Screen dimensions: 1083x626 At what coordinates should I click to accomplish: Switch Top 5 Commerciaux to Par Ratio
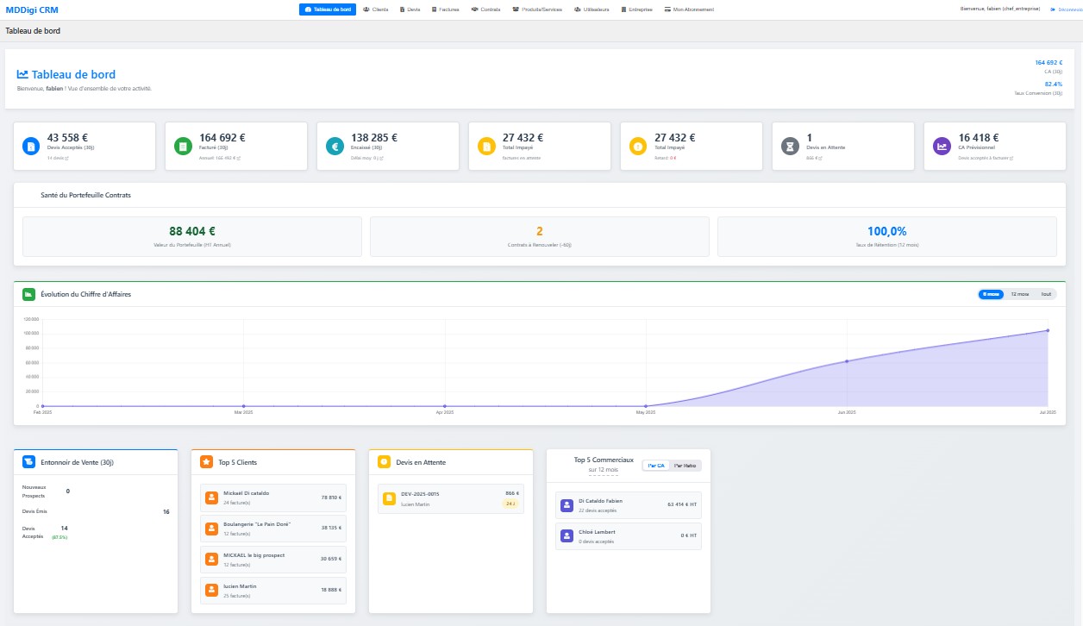point(685,466)
